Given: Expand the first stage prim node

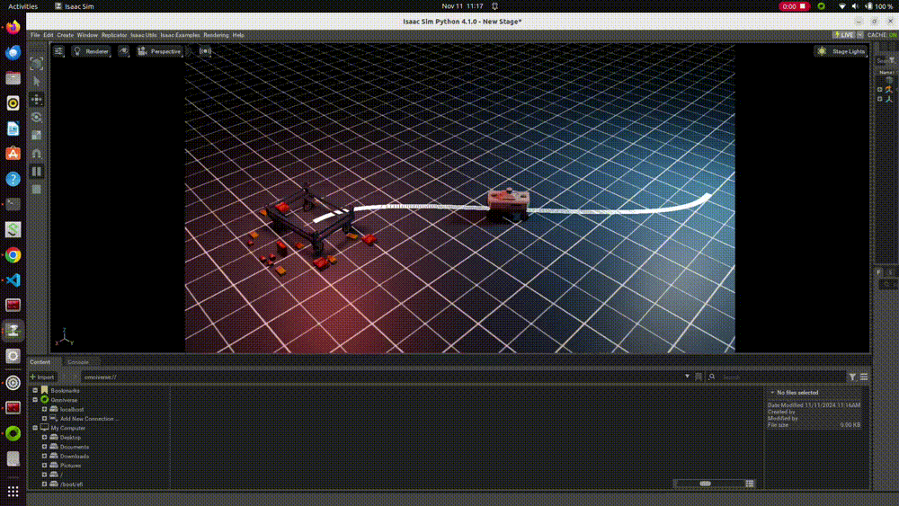Looking at the screenshot, I should point(880,89).
